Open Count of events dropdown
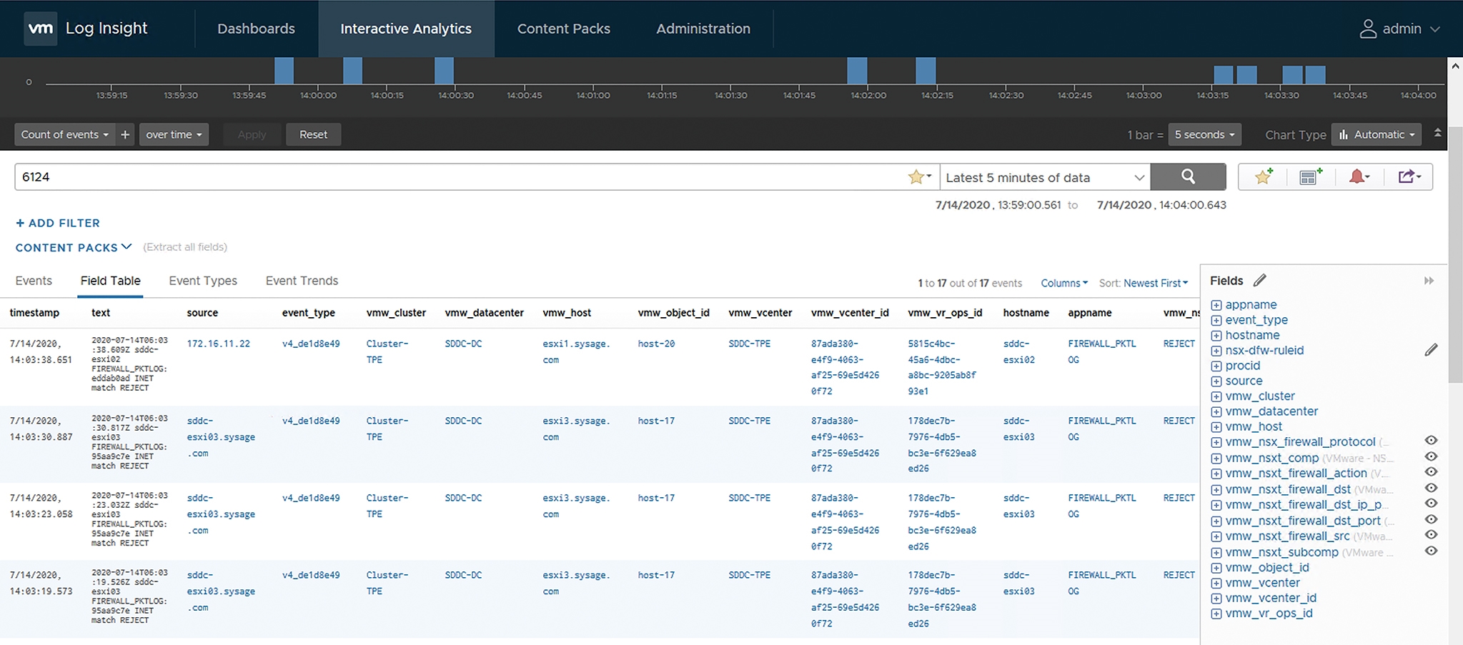 pyautogui.click(x=65, y=134)
